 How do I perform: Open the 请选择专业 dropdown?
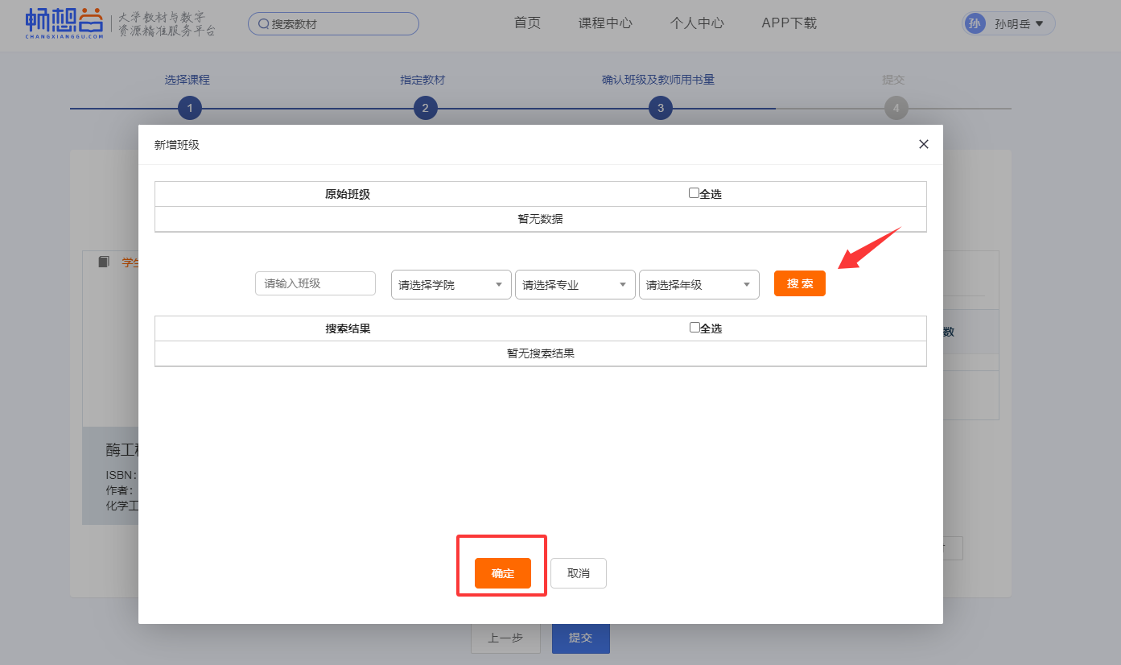575,285
